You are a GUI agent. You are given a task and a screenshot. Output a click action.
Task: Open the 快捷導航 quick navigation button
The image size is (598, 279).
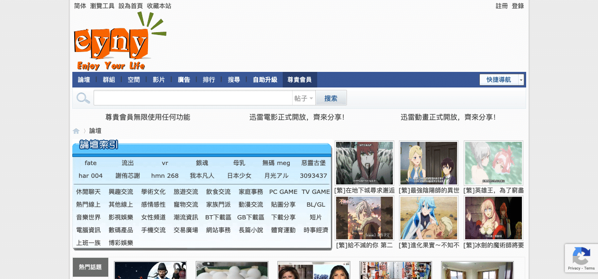(x=499, y=80)
